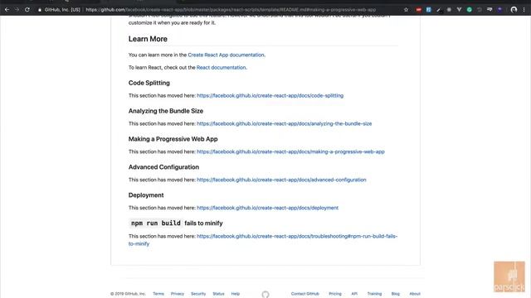
Task: Click the Advanced Configuration heading
Action: (x=163, y=167)
